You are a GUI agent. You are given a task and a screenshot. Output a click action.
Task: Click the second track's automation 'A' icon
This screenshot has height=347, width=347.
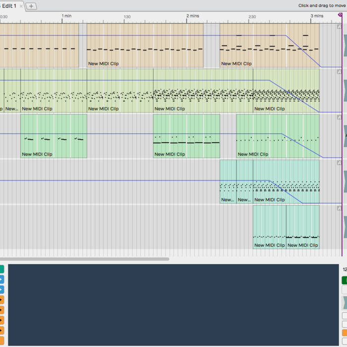click(x=339, y=72)
